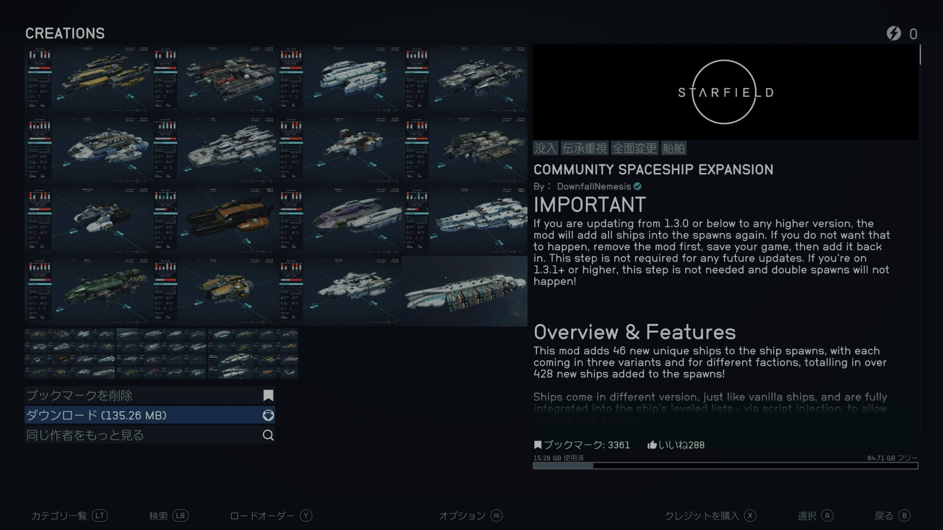Select the third ship gallery thumbnail

coord(252,353)
